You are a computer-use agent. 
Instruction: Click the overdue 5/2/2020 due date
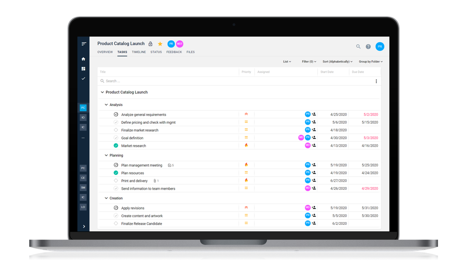point(370,114)
